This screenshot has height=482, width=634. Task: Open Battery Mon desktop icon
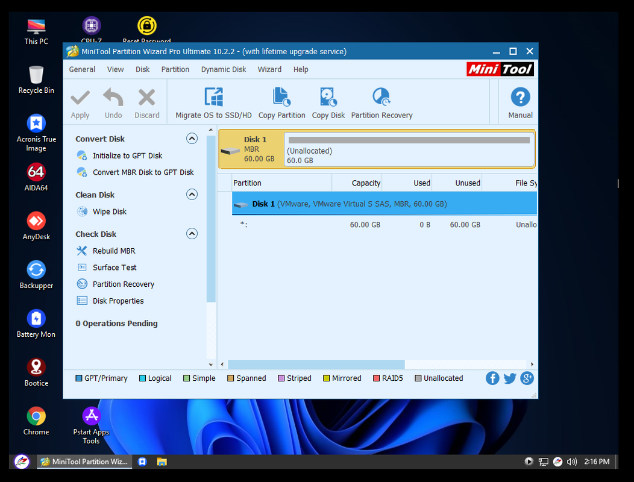(x=36, y=324)
